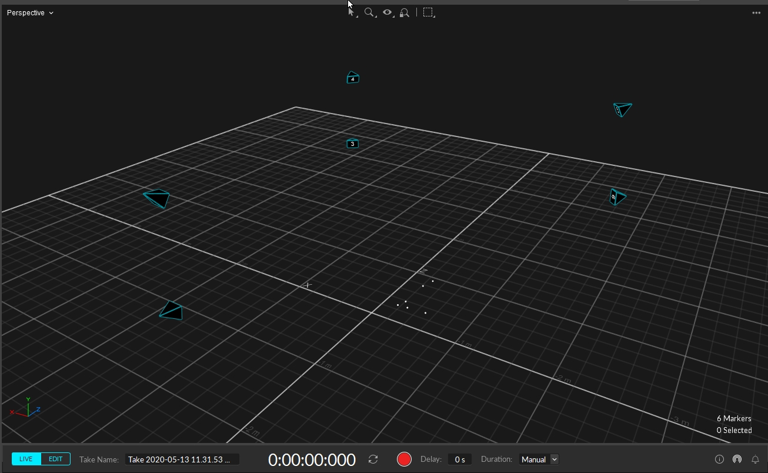Click the Take Name text field

pos(182,459)
